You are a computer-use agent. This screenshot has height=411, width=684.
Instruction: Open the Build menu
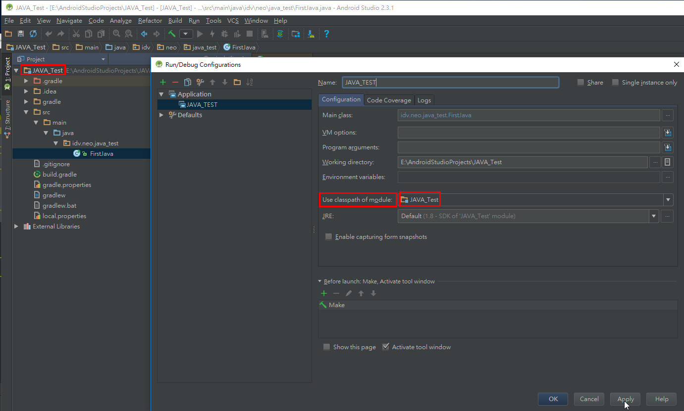175,21
